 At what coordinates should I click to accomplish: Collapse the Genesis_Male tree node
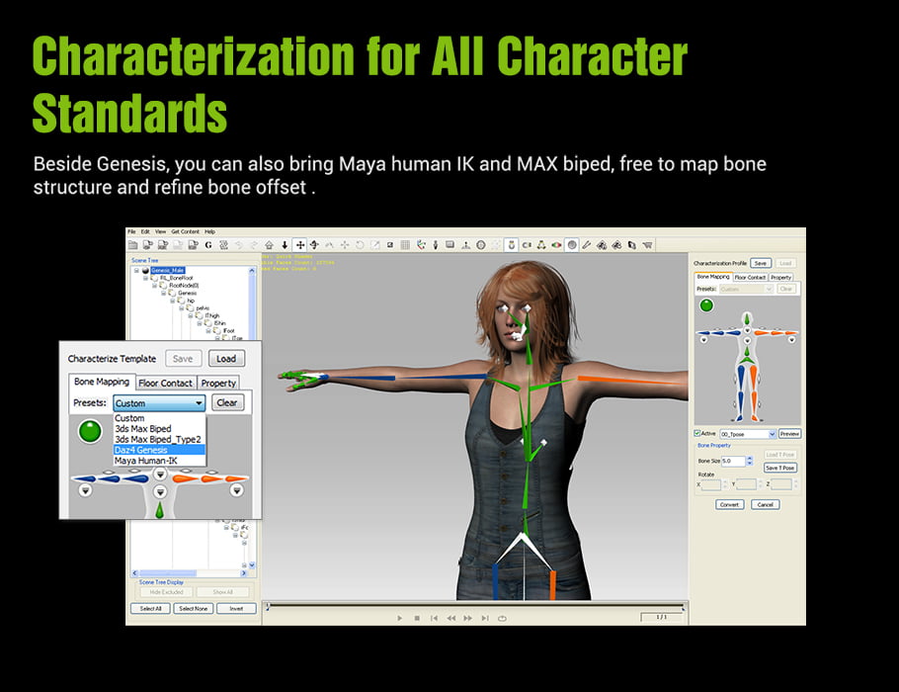137,270
